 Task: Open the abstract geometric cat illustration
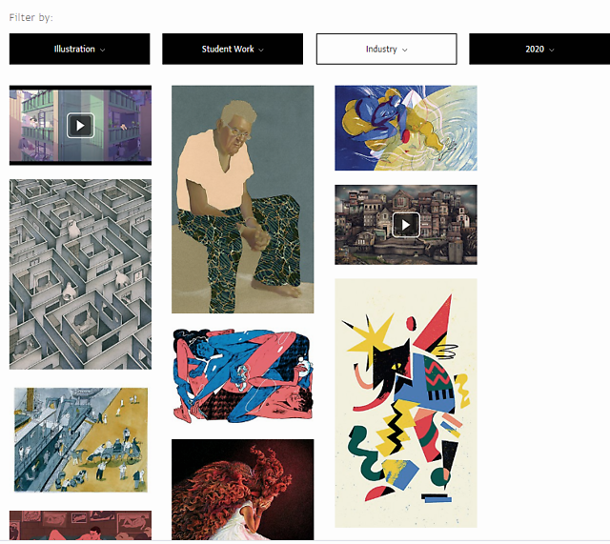[406, 403]
